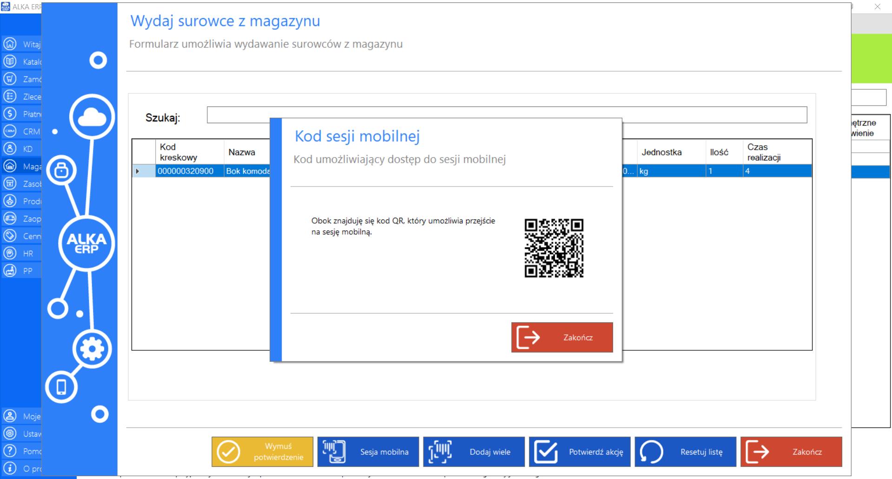This screenshot has height=479, width=892.
Task: Click the bottom-bar Zakończ exit button
Action: (791, 452)
